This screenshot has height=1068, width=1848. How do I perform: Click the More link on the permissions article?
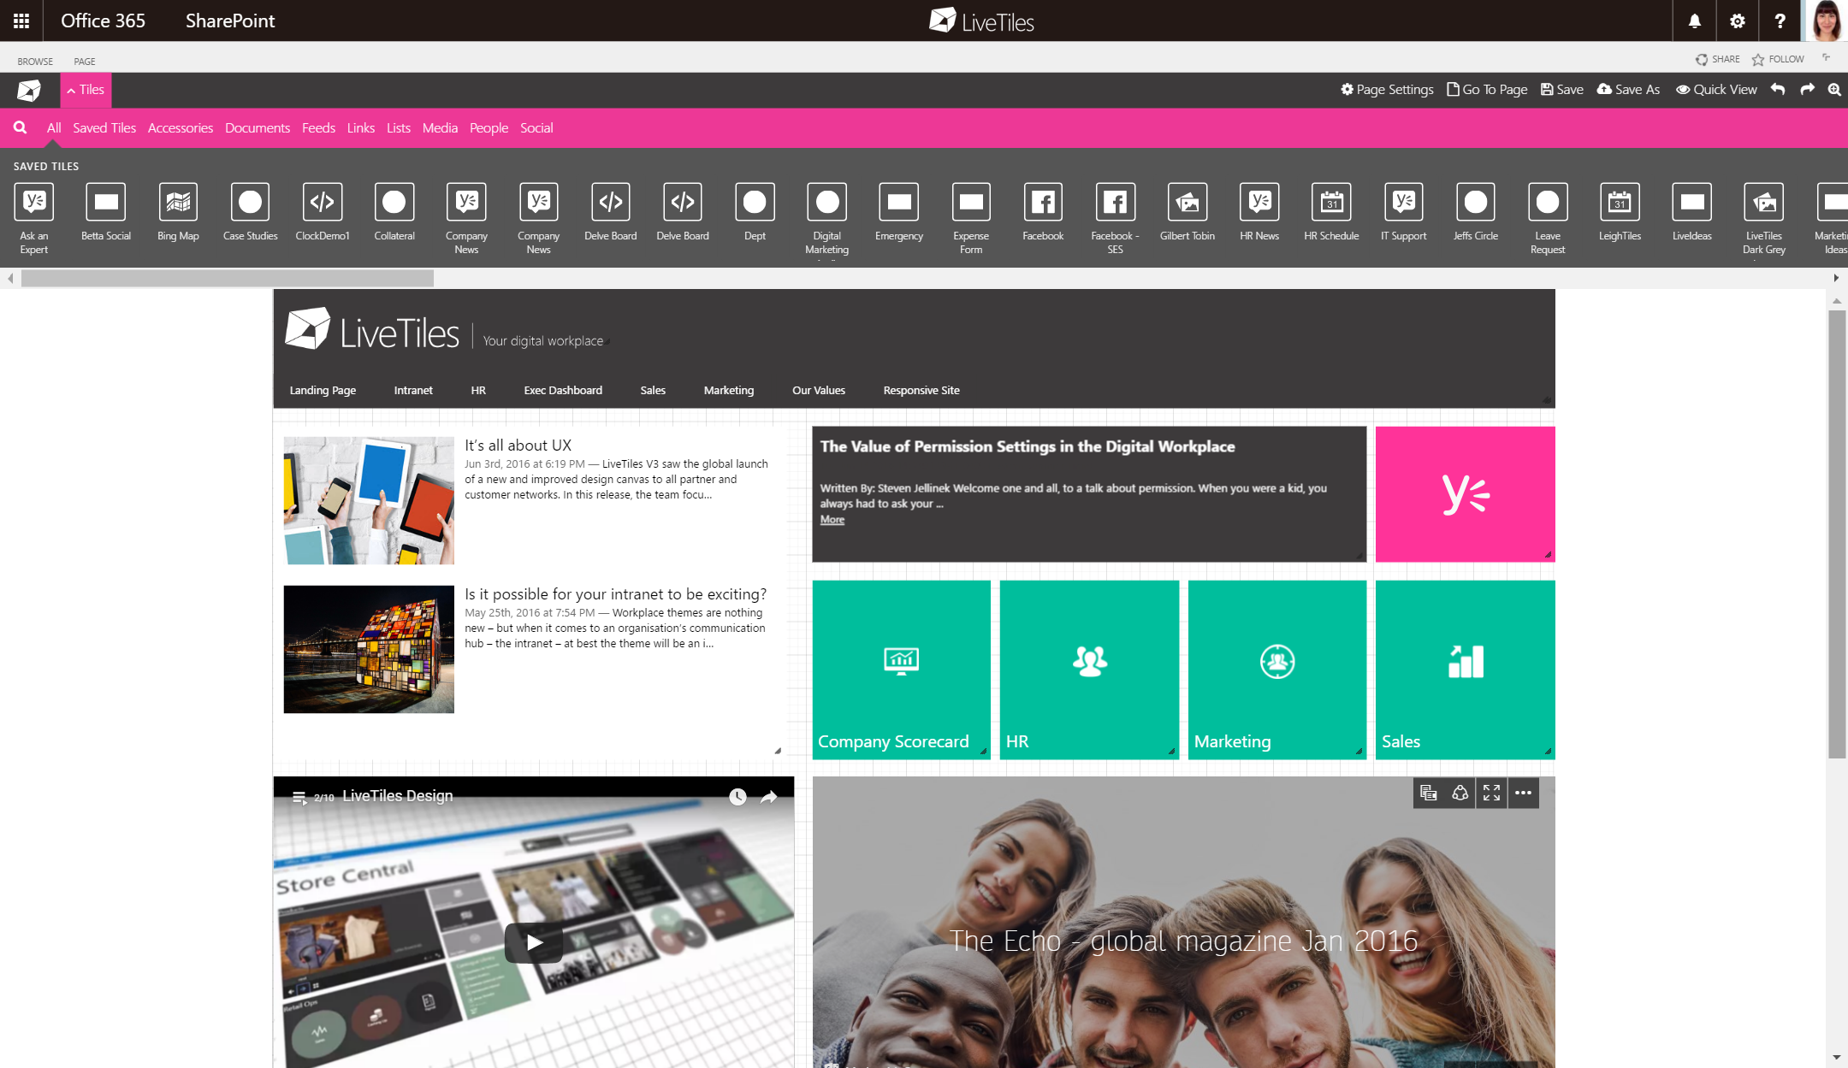pyautogui.click(x=831, y=519)
